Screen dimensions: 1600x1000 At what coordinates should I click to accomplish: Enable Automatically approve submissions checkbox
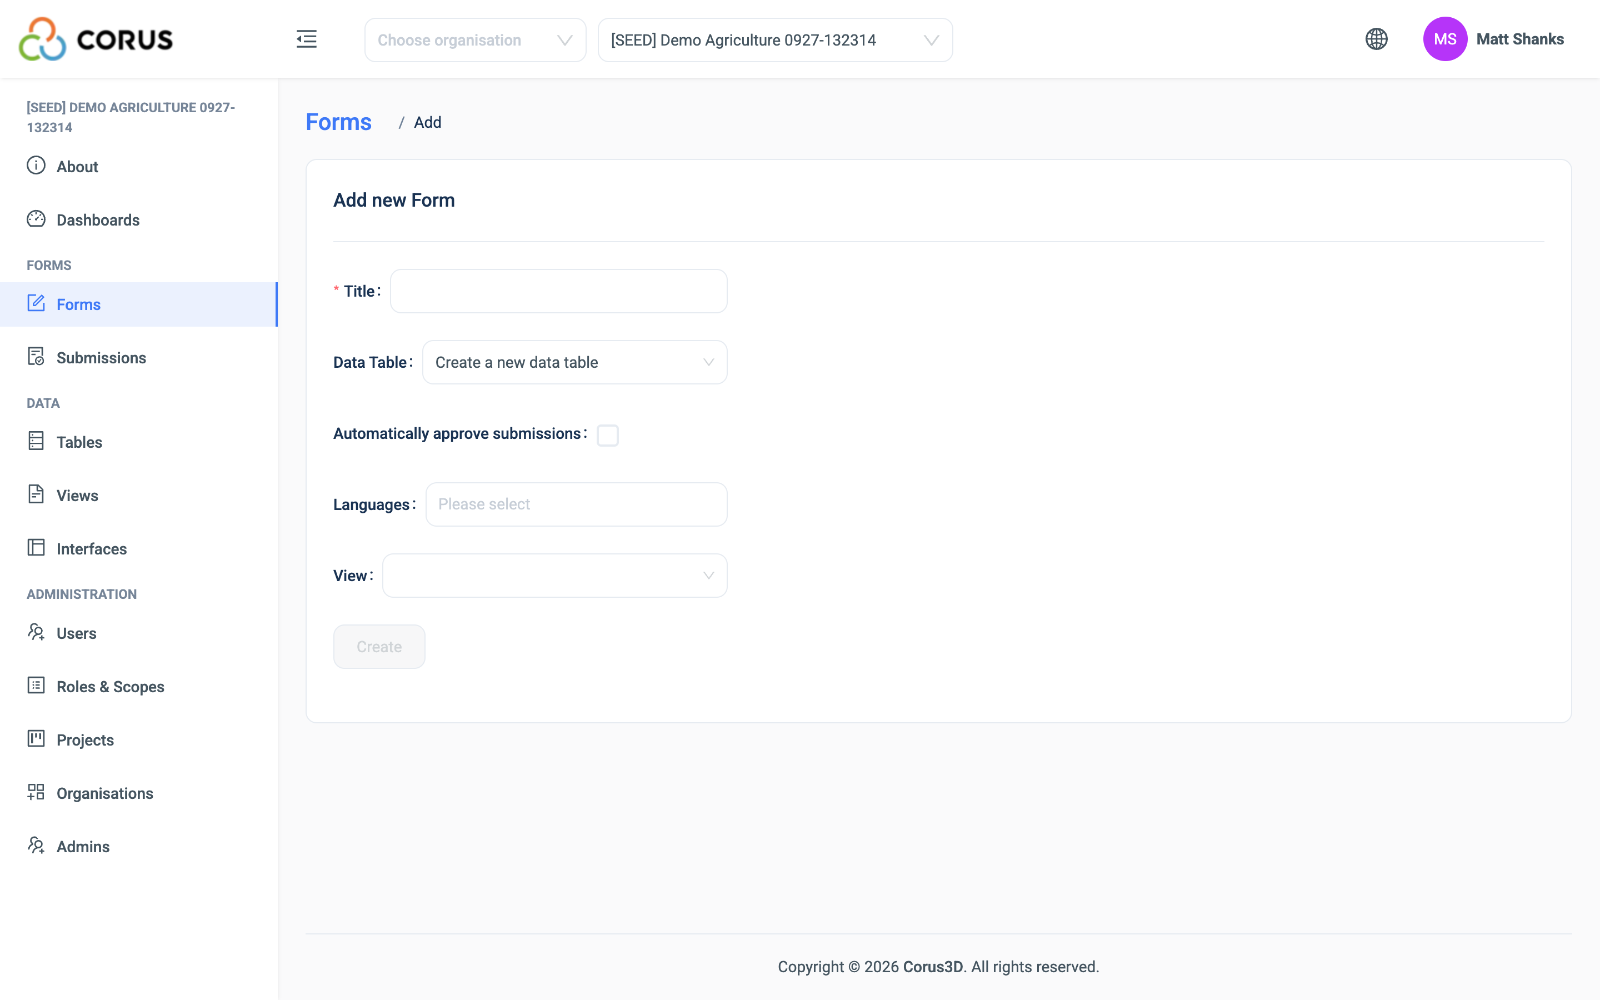608,435
